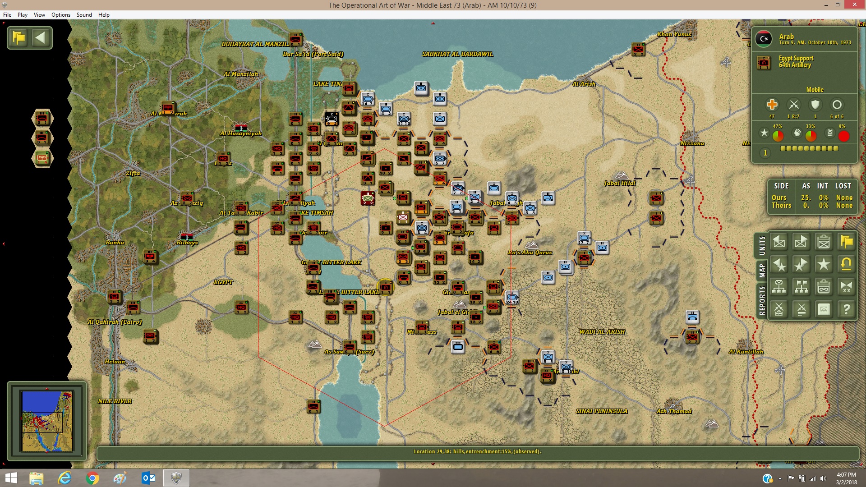Click the red 9% supply indicator
This screenshot has width=866, height=487.
843,136
